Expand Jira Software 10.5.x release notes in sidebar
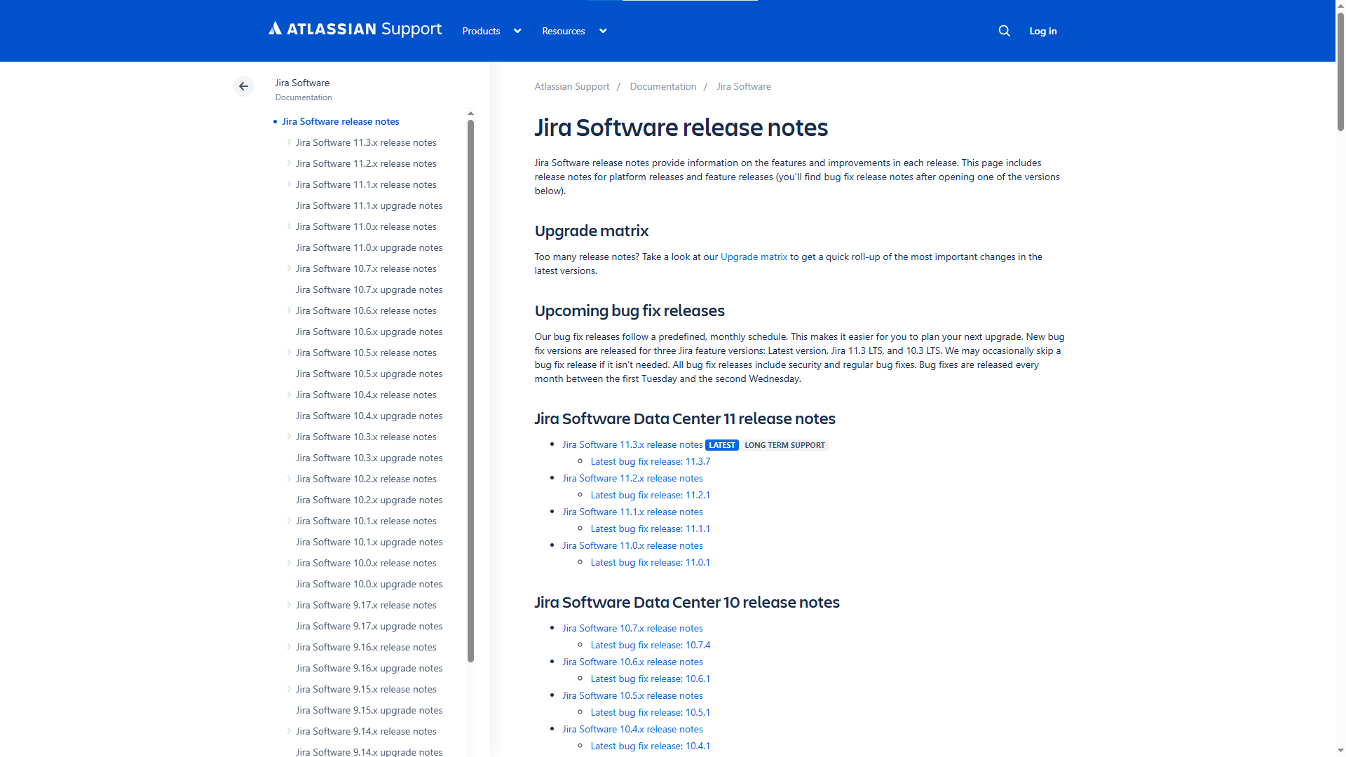The width and height of the screenshot is (1346, 757). [289, 353]
